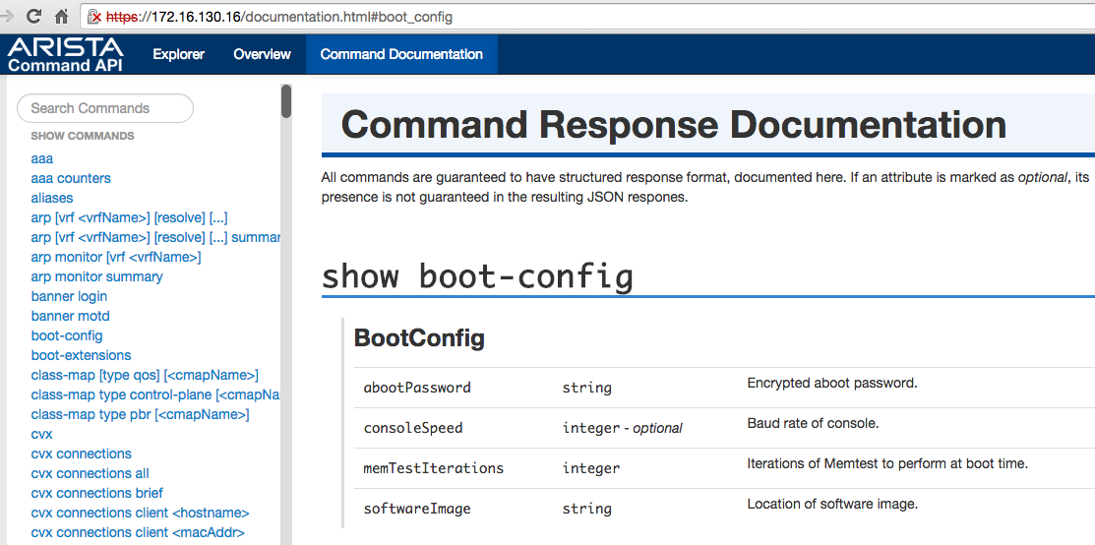Select the boot-config command link
This screenshot has height=545, width=1095.
(67, 335)
